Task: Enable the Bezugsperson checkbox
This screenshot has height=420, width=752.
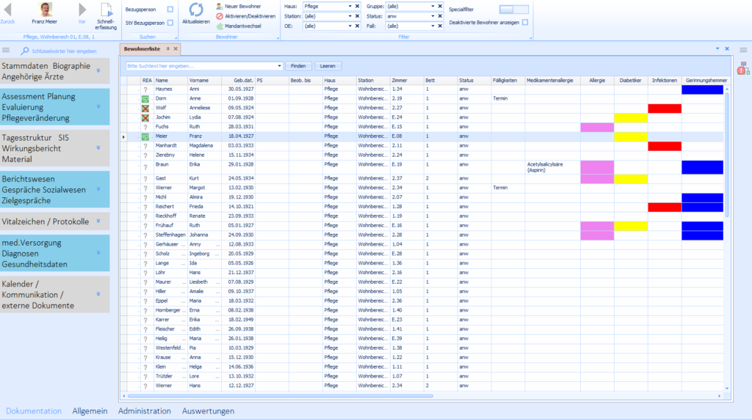Action: coord(170,10)
